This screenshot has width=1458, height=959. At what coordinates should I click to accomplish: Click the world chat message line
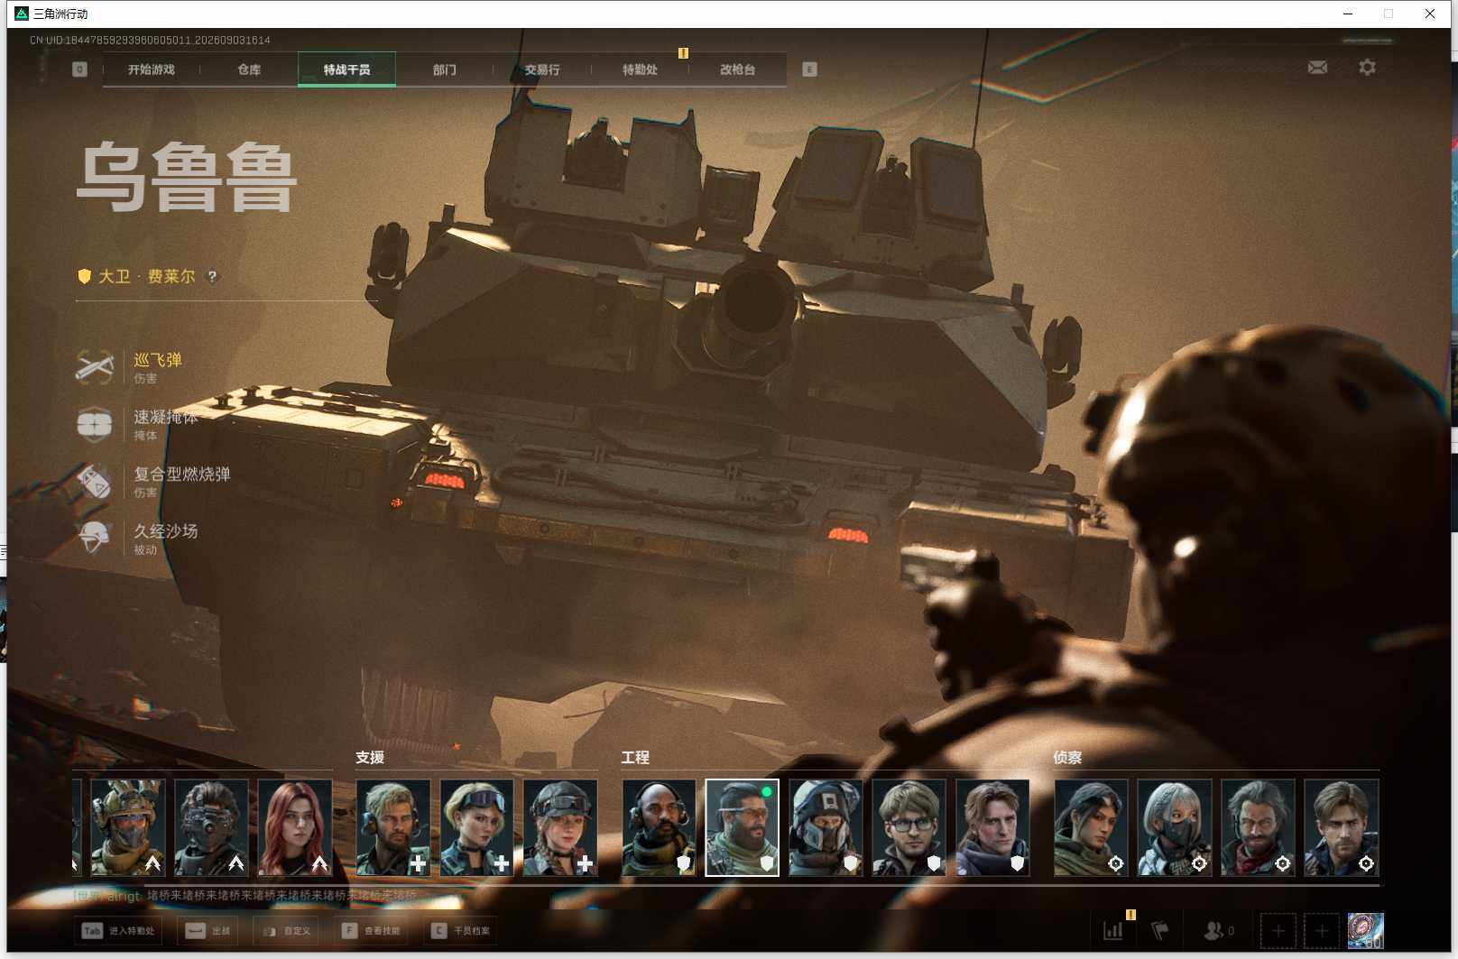point(245,896)
